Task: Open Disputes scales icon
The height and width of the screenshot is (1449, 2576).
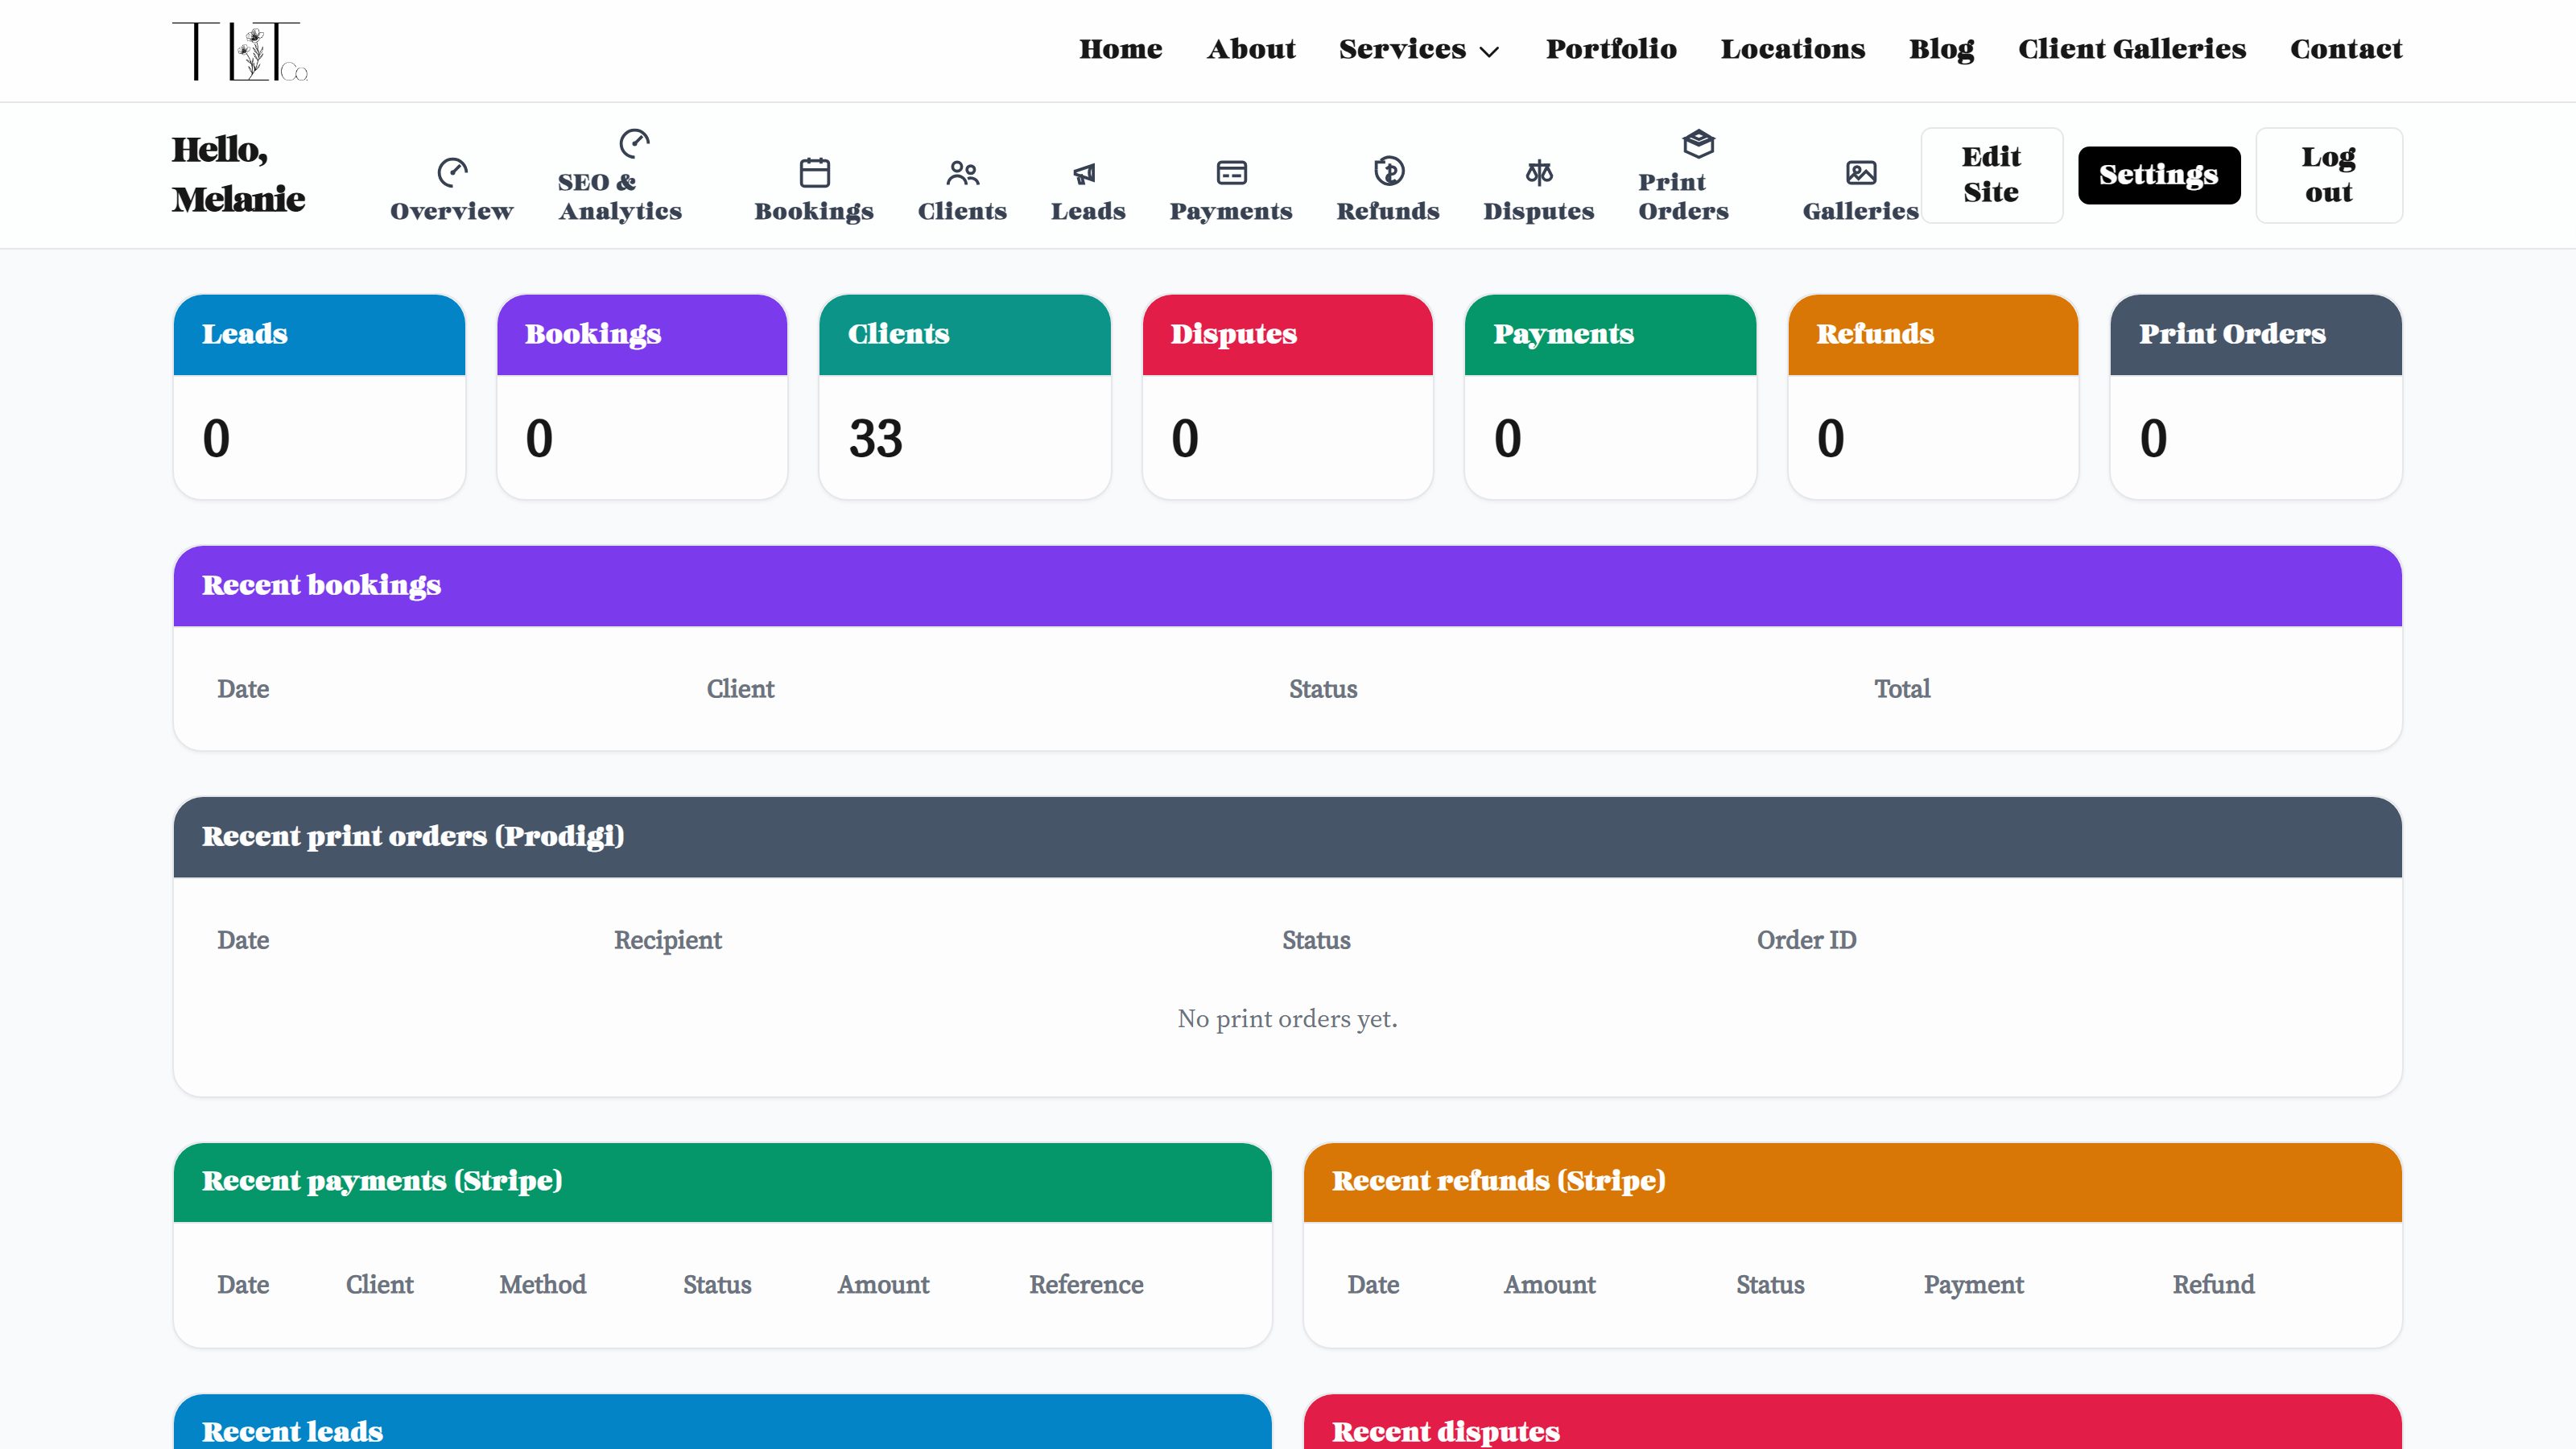Action: (x=1538, y=172)
